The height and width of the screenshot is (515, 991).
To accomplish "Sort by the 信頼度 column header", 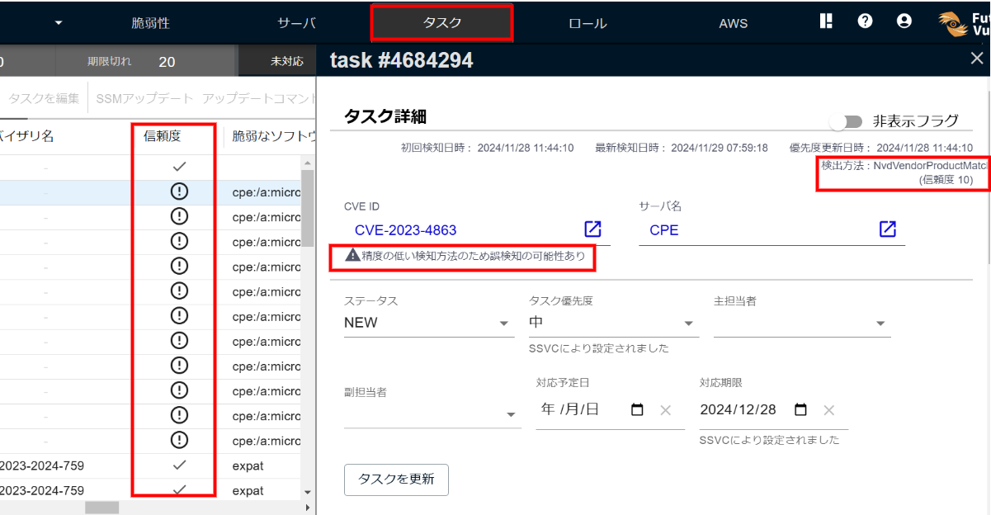I will (x=163, y=136).
